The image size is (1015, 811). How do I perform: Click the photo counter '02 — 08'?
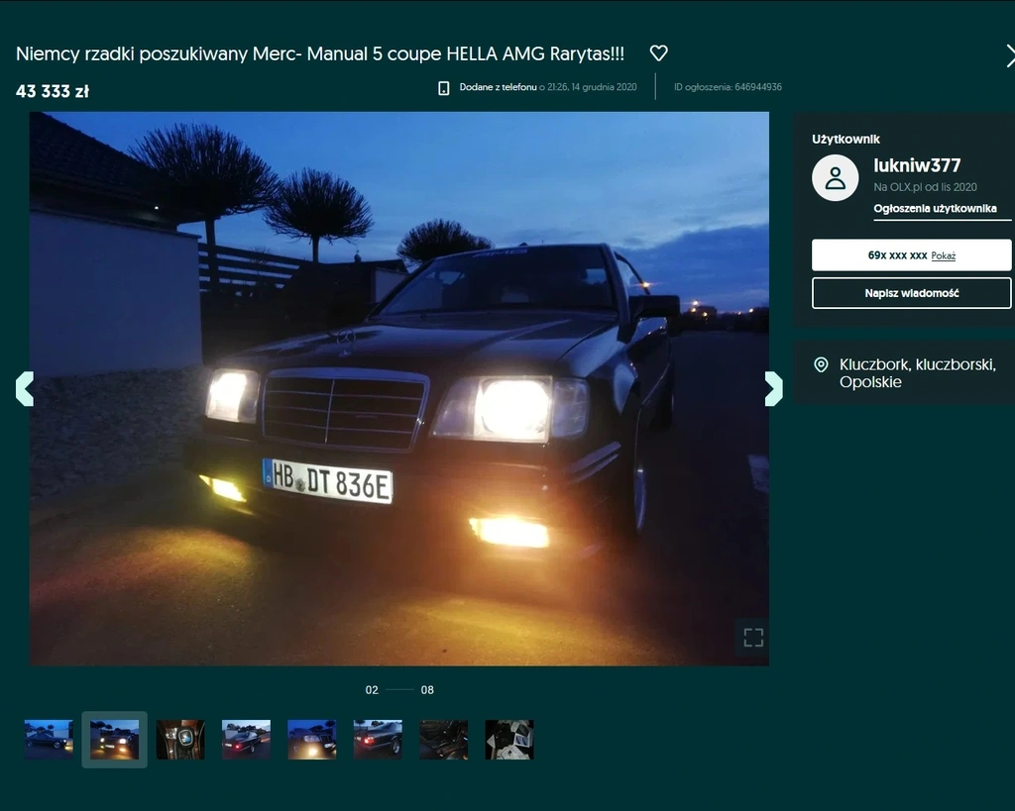(399, 690)
